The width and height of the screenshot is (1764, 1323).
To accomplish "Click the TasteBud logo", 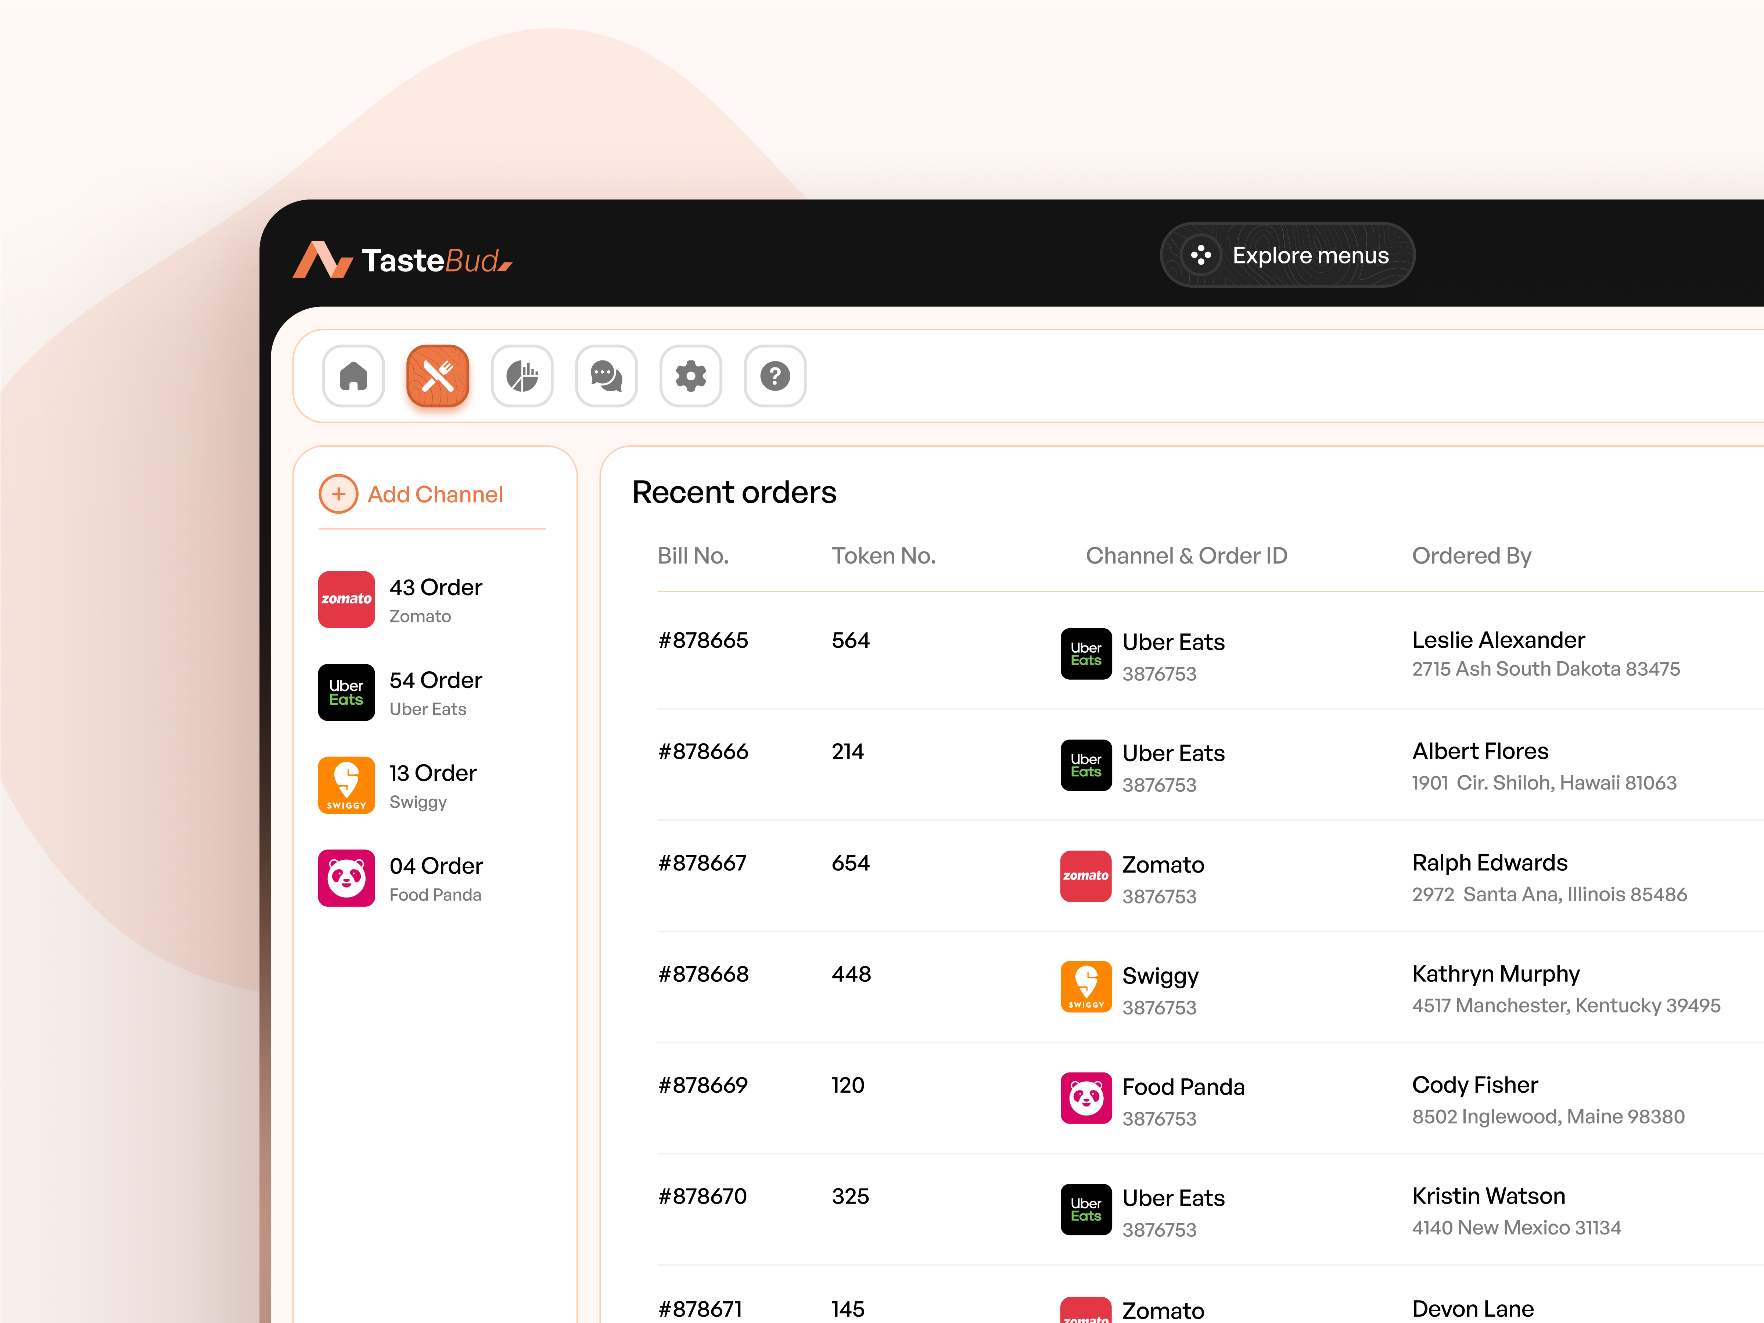I will (x=403, y=260).
